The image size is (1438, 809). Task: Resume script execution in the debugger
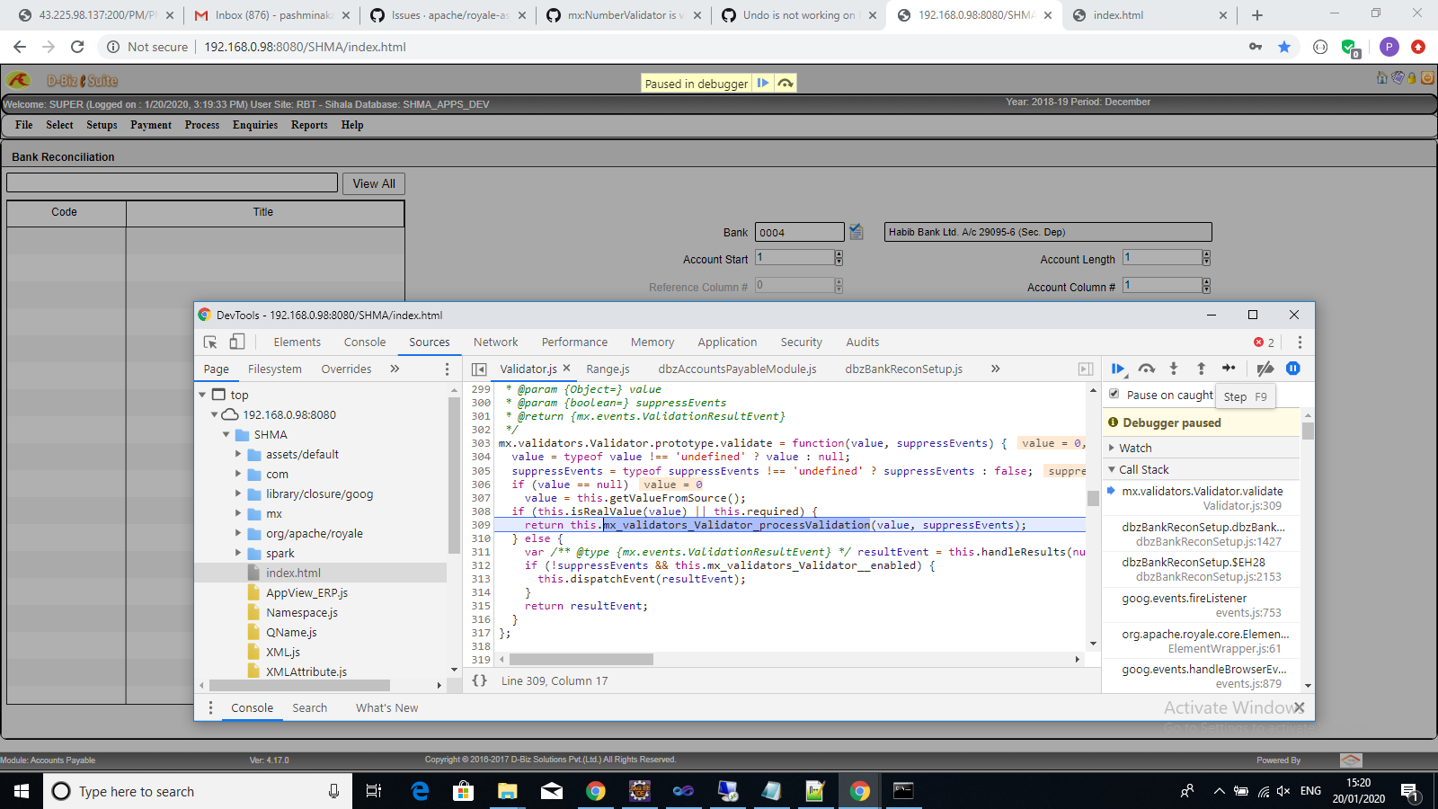[1118, 369]
